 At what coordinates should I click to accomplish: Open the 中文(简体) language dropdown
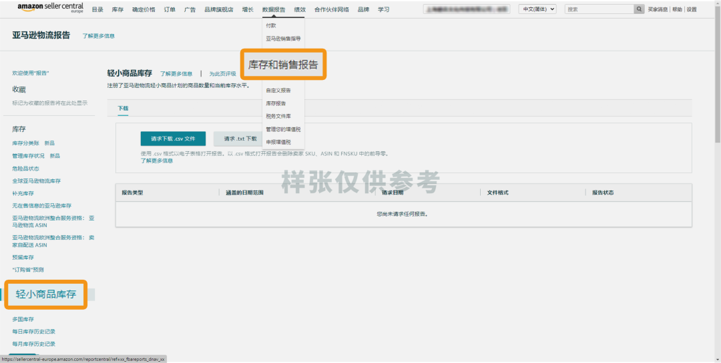pyautogui.click(x=537, y=9)
